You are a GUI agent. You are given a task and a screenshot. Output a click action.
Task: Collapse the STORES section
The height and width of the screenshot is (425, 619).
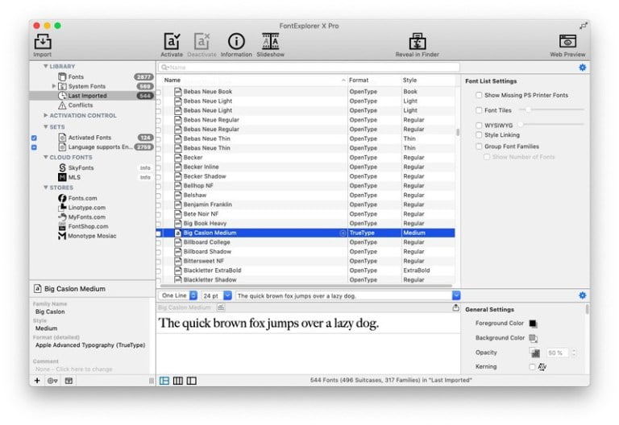pyautogui.click(x=46, y=188)
